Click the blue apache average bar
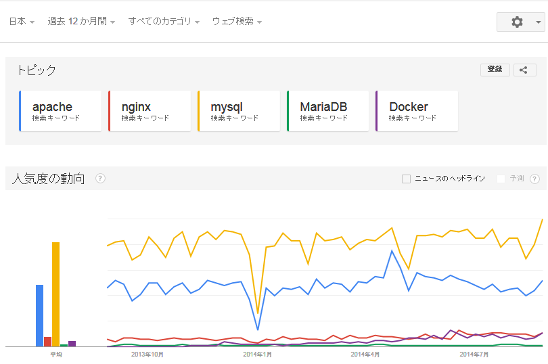Viewport: 548px width, 364px height. click(39, 315)
